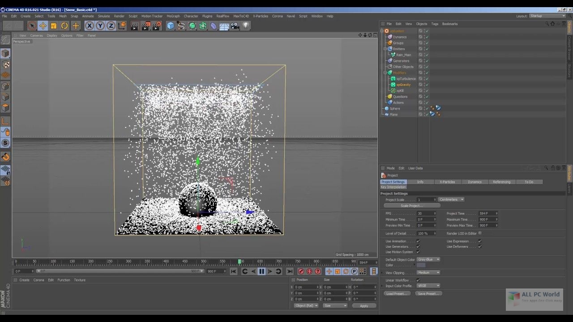
Task: Toggle the Z axis lock
Action: tap(111, 26)
